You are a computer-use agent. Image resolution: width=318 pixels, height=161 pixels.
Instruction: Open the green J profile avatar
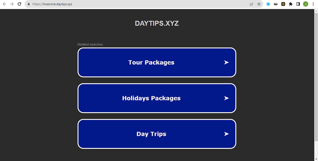point(306,4)
